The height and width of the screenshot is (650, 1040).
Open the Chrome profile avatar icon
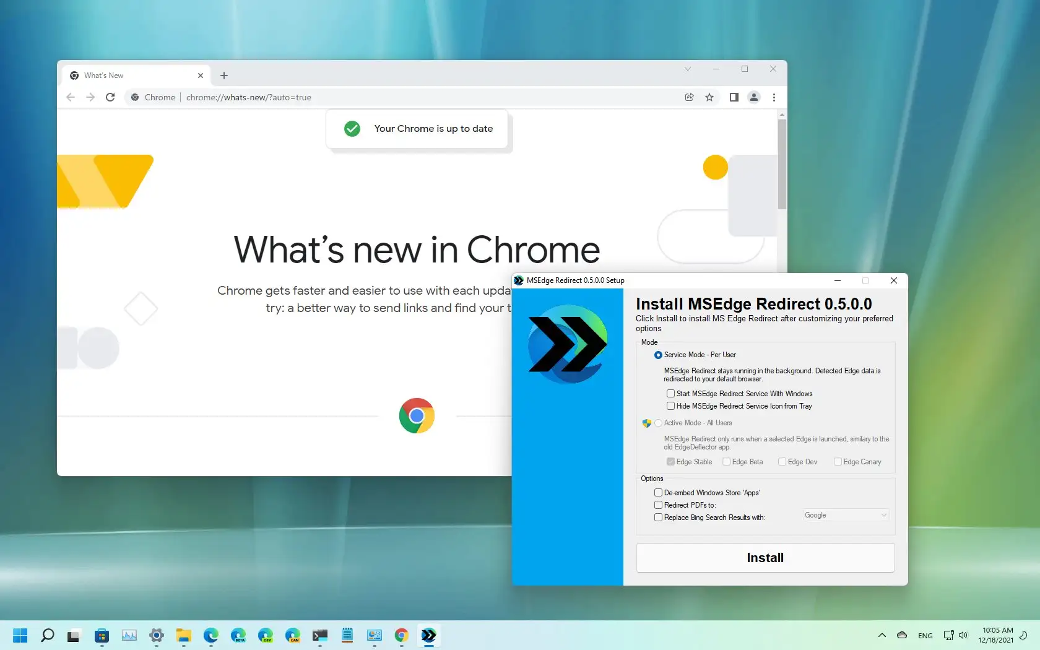click(x=753, y=97)
